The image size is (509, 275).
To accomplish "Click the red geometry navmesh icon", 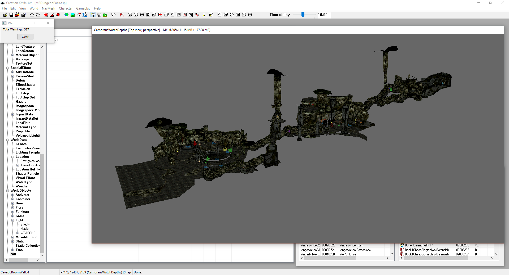I will pos(122,15).
